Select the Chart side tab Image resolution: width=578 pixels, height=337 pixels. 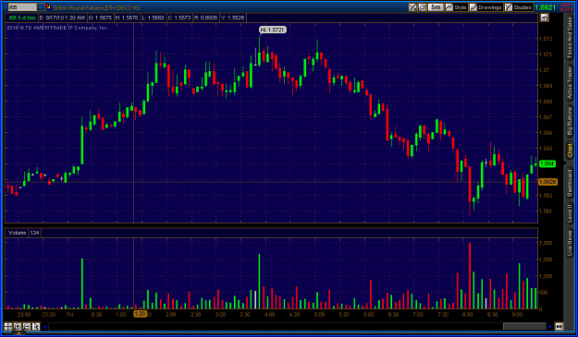[570, 150]
